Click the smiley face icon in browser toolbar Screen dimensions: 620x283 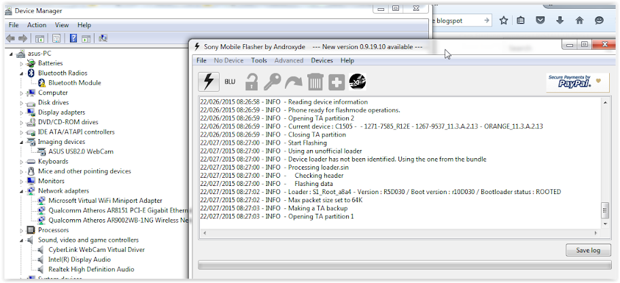pyautogui.click(x=600, y=20)
